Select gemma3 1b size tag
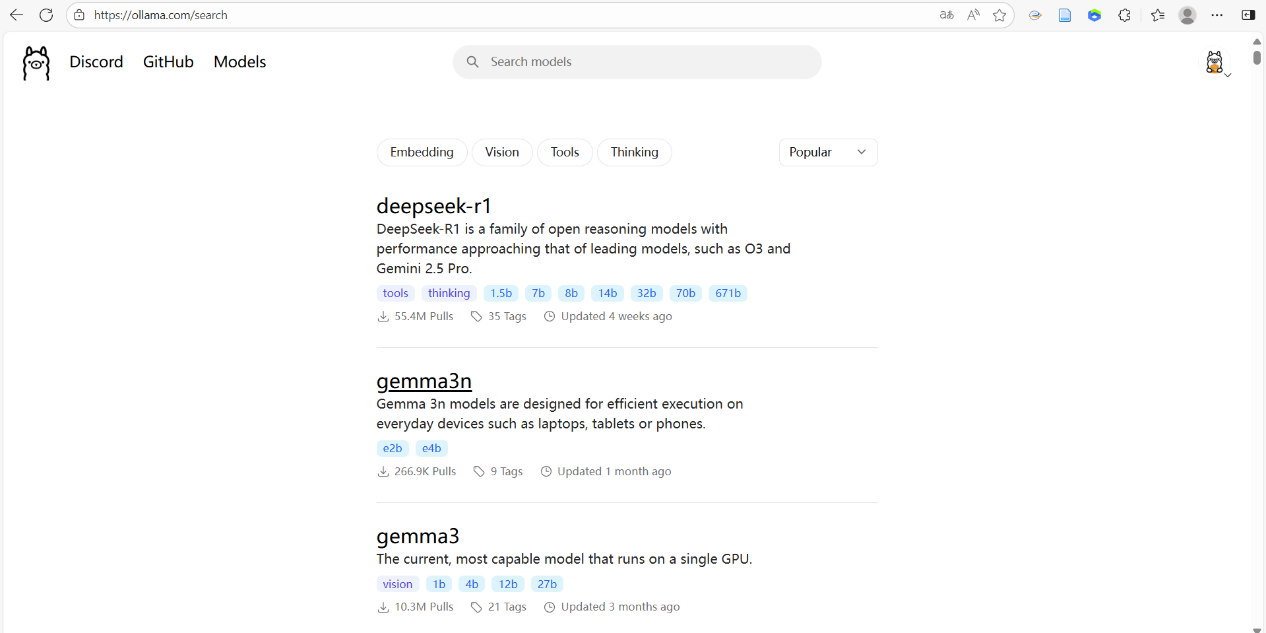The image size is (1266, 633). [439, 584]
